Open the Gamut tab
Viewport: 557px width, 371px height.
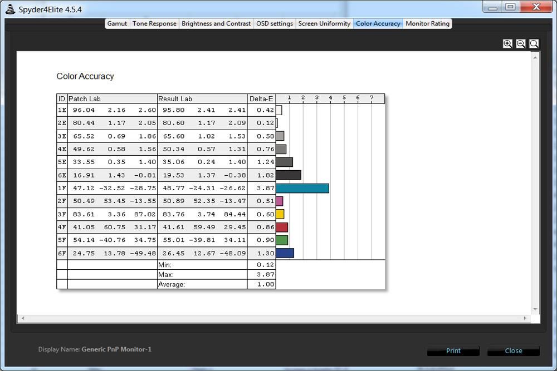point(117,23)
